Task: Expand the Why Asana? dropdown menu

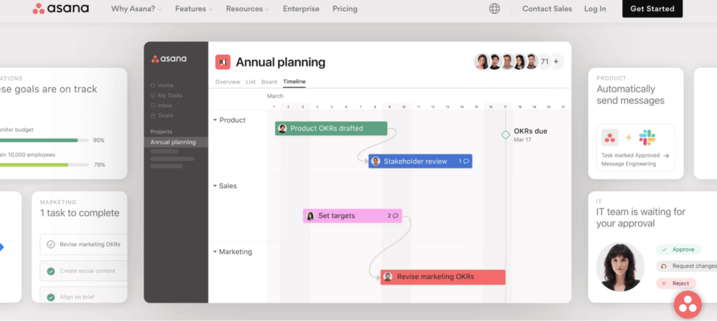Action: pos(137,8)
